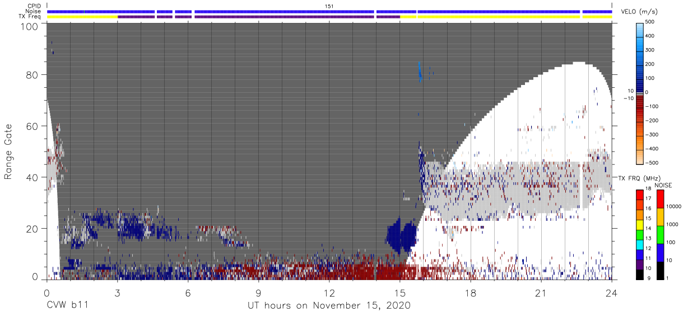Select yellow swatch in TX FRQ colorbar

[640, 225]
